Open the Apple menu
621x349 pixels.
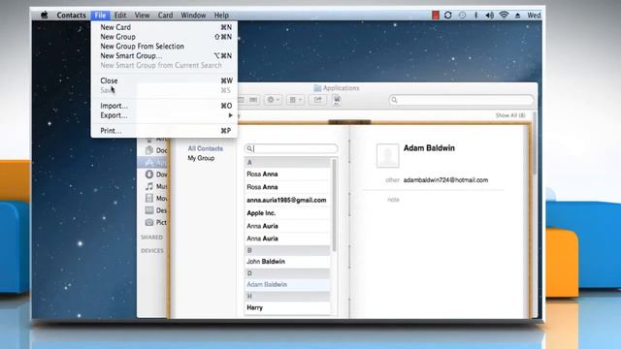pos(45,16)
